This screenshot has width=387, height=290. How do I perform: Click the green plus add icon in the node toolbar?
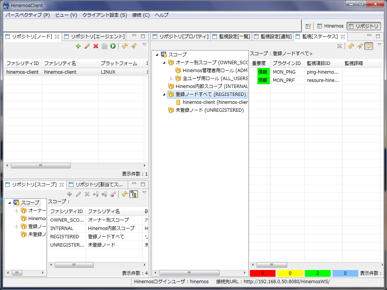tap(78, 46)
